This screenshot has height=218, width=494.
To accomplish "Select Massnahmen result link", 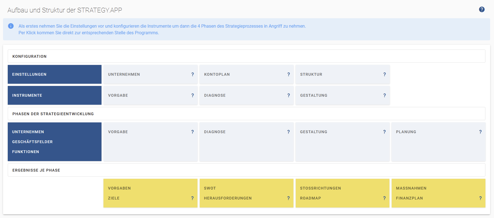I will 411,188.
